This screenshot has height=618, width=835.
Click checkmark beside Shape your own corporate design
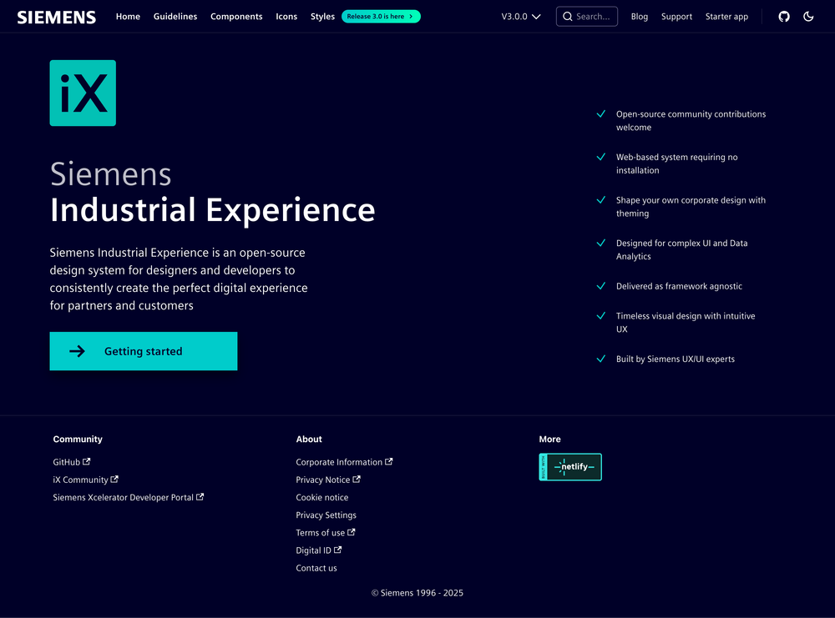(600, 200)
